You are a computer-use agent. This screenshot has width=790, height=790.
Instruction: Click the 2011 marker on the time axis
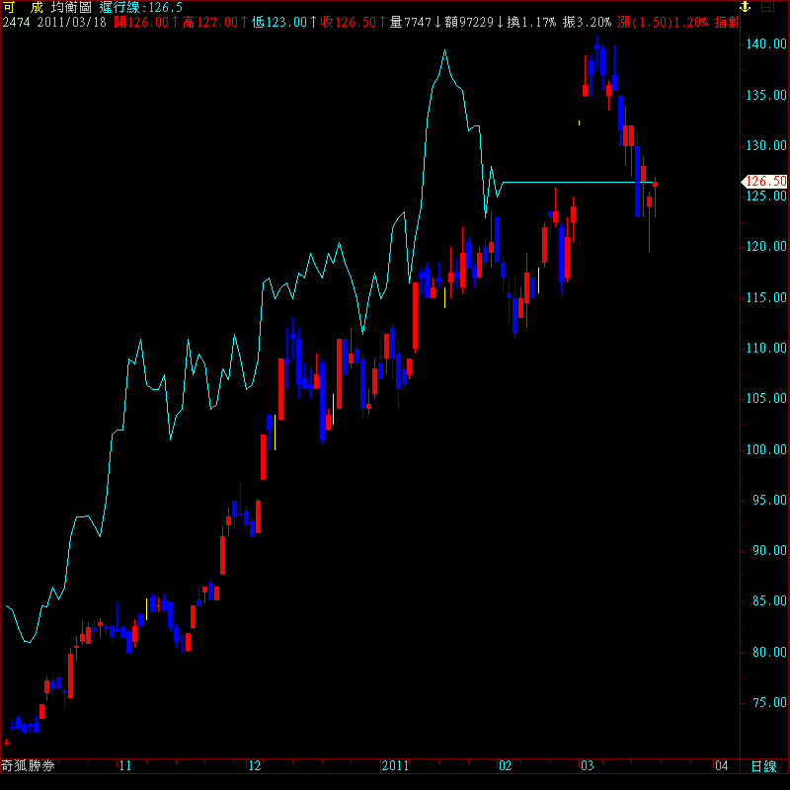[395, 765]
